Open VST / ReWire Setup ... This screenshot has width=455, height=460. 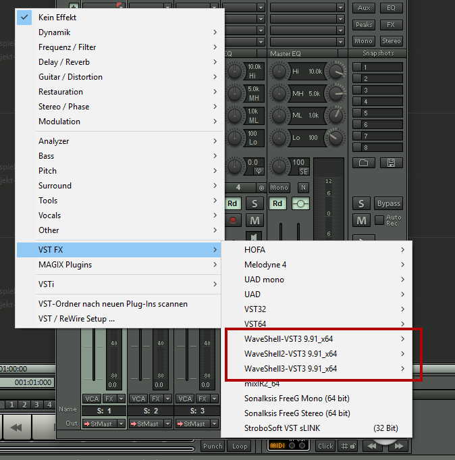pos(119,319)
